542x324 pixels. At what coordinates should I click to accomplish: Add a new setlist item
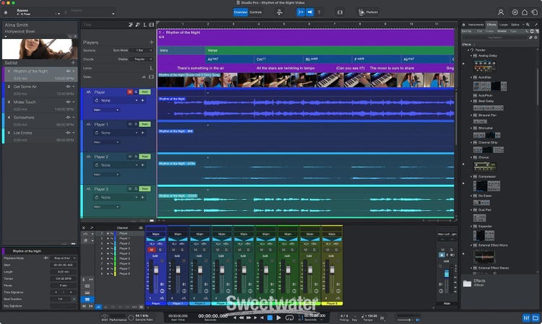(x=73, y=63)
